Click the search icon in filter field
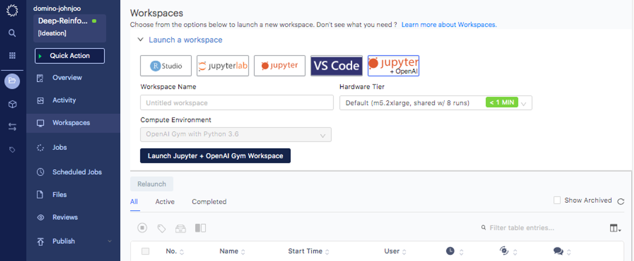Screen dimensions: 634x261 [483, 227]
